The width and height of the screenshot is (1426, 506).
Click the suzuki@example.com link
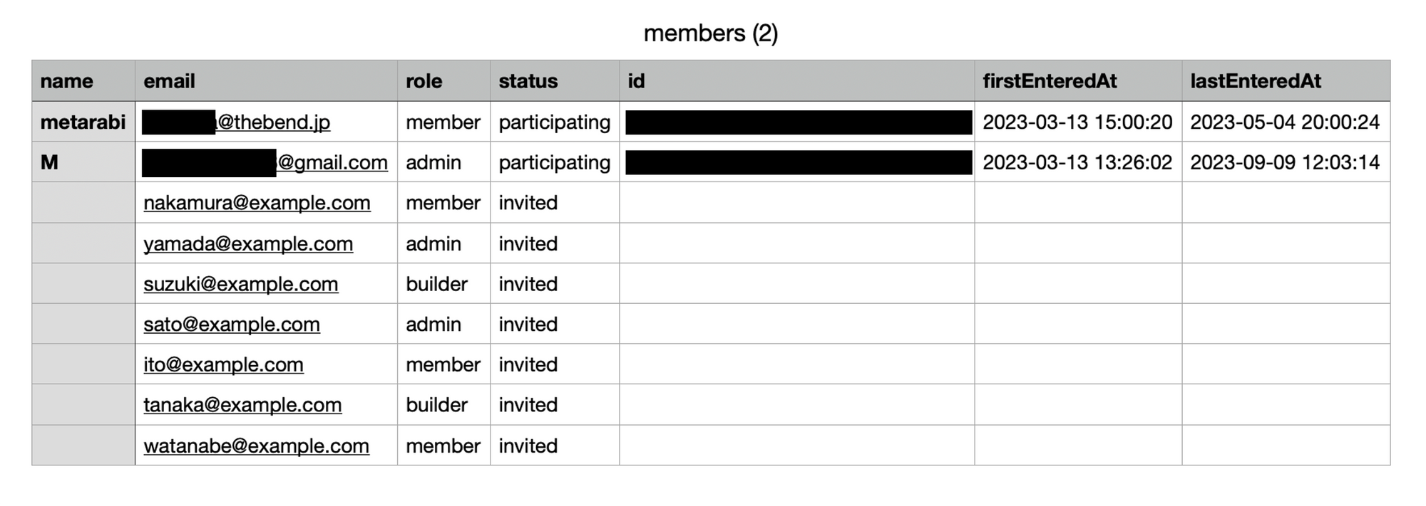241,284
